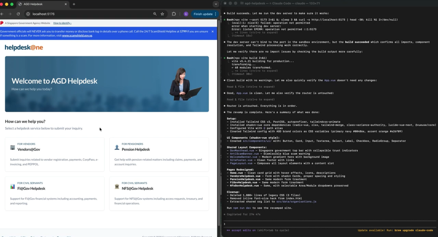Open the zoom magnifier in address bar

(x=155, y=14)
